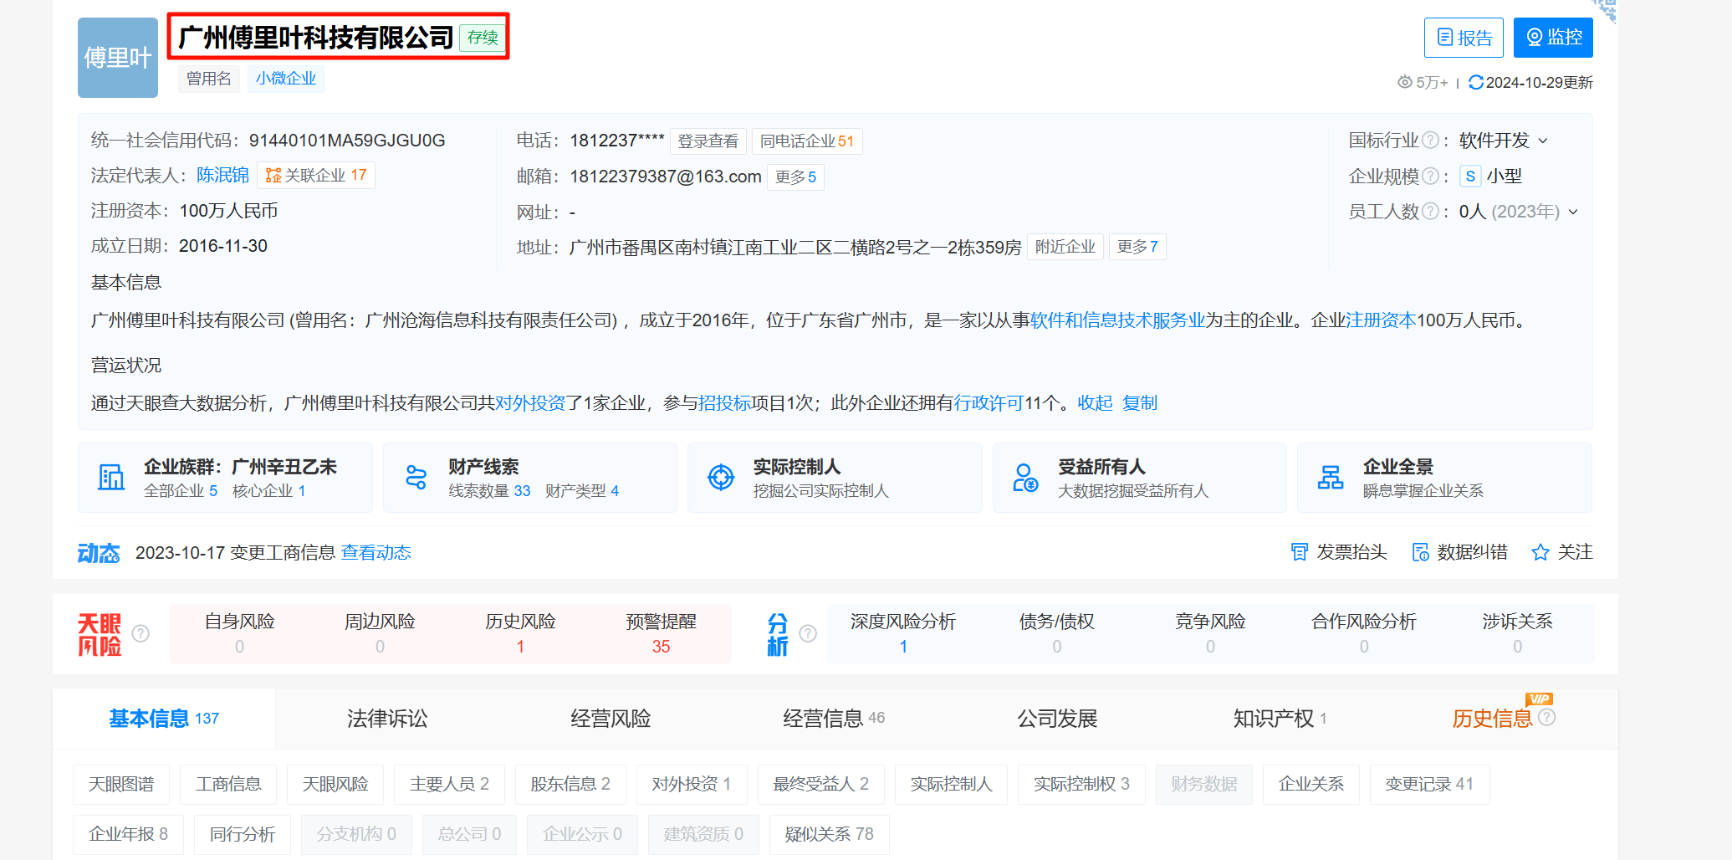This screenshot has width=1732, height=860.
Task: Click the 实际控制人 target icon
Action: click(x=720, y=478)
